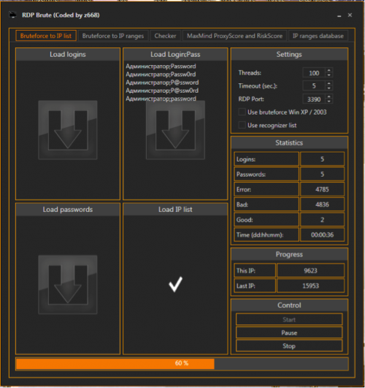Click the white checkmark in Load IP list
The height and width of the screenshot is (388, 365).
coord(176,284)
